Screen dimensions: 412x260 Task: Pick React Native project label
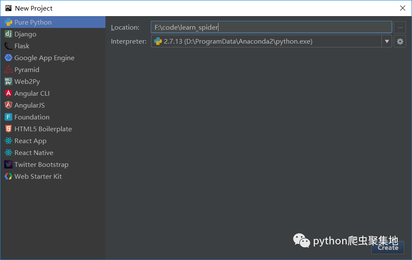point(34,152)
